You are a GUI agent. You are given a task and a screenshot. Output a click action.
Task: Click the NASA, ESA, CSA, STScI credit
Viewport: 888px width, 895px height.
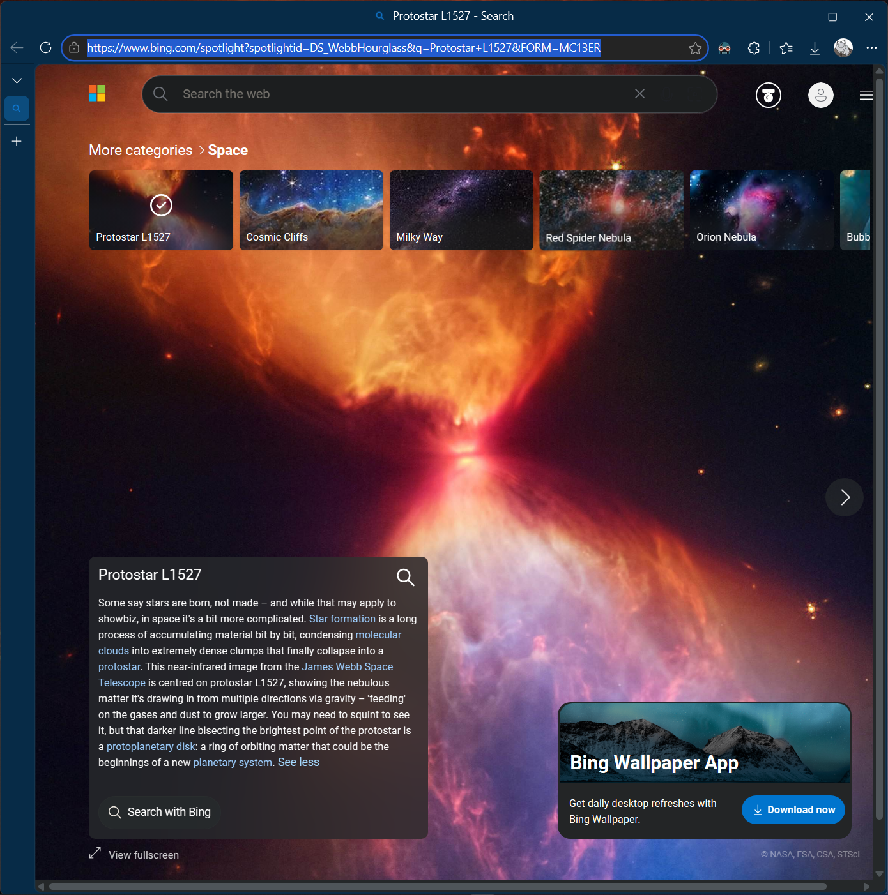click(x=810, y=854)
